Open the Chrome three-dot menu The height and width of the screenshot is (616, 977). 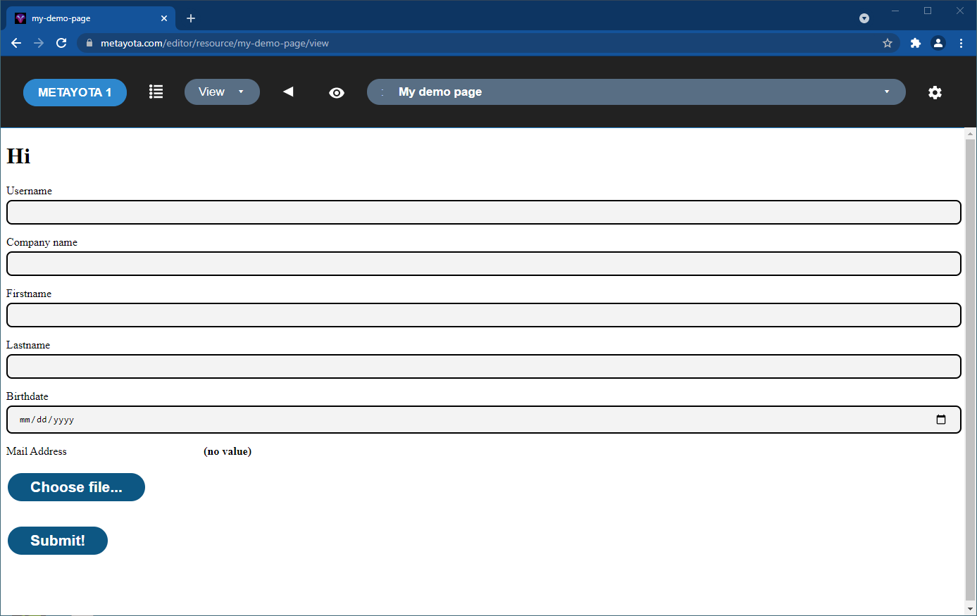click(961, 43)
